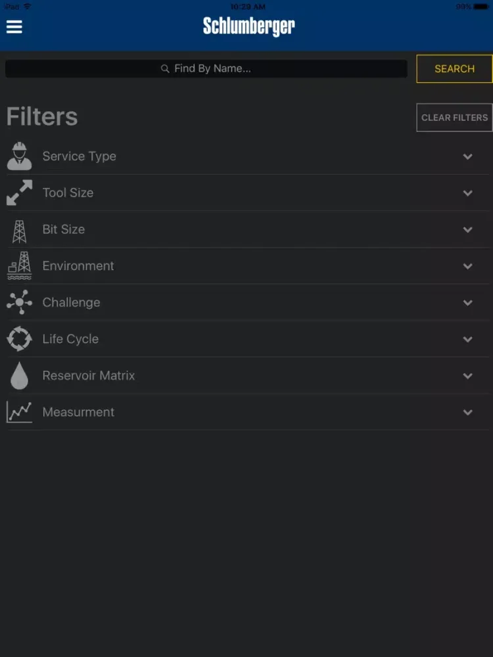
Task: Tap the Reservoir Matrix droplet icon
Action: click(x=19, y=376)
